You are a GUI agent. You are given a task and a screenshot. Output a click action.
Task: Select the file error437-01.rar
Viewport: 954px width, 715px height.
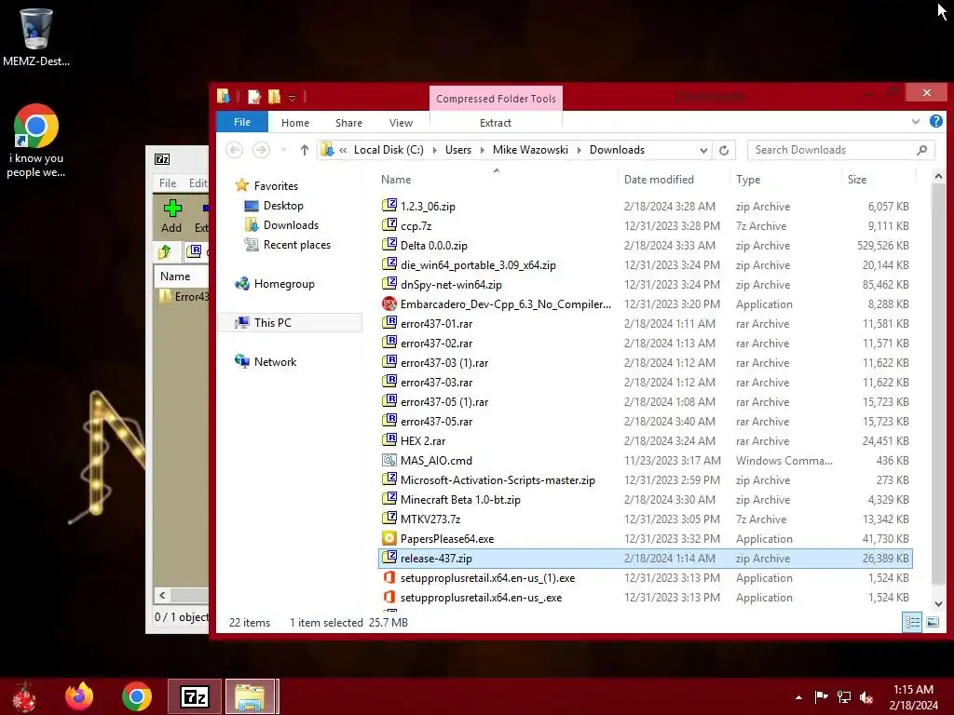click(x=645, y=323)
